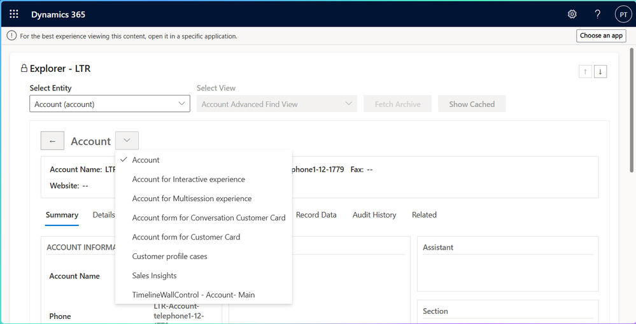The height and width of the screenshot is (324, 636).
Task: Open the Audit History tab
Action: (374, 215)
